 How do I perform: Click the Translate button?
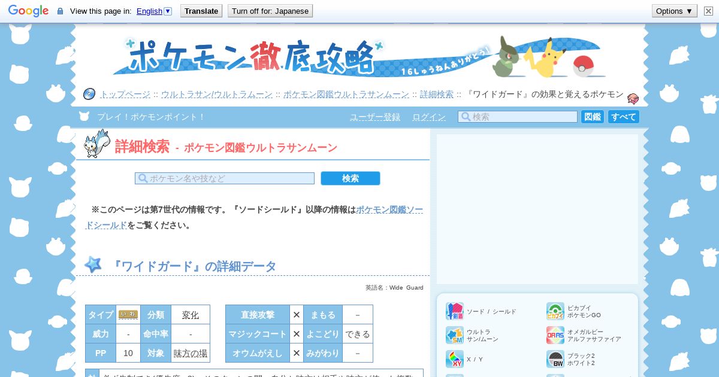click(x=201, y=11)
